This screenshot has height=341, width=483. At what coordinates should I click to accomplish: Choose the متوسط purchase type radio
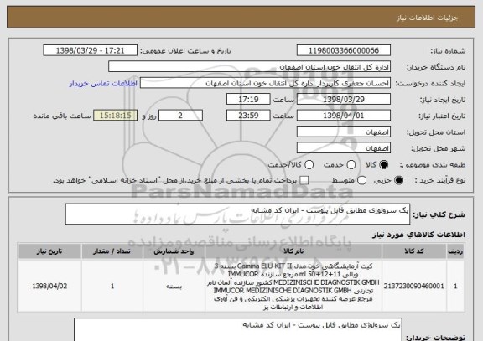pos(361,180)
